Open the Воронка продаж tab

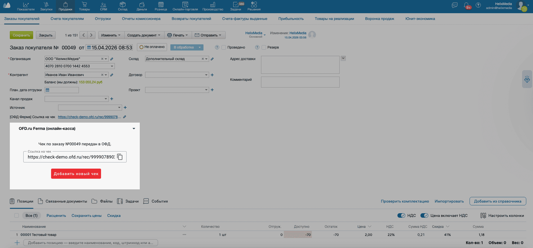click(x=379, y=19)
